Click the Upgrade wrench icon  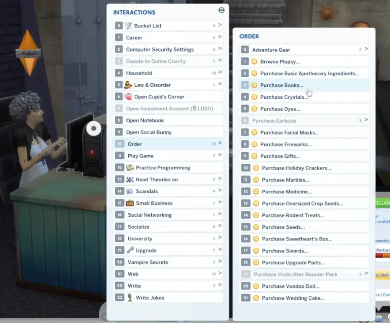130,250
